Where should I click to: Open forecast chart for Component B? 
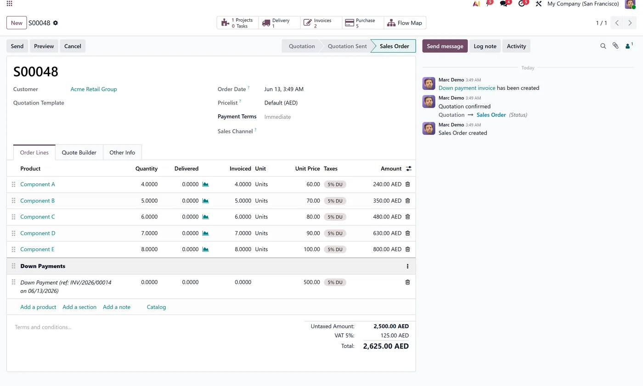206,201
